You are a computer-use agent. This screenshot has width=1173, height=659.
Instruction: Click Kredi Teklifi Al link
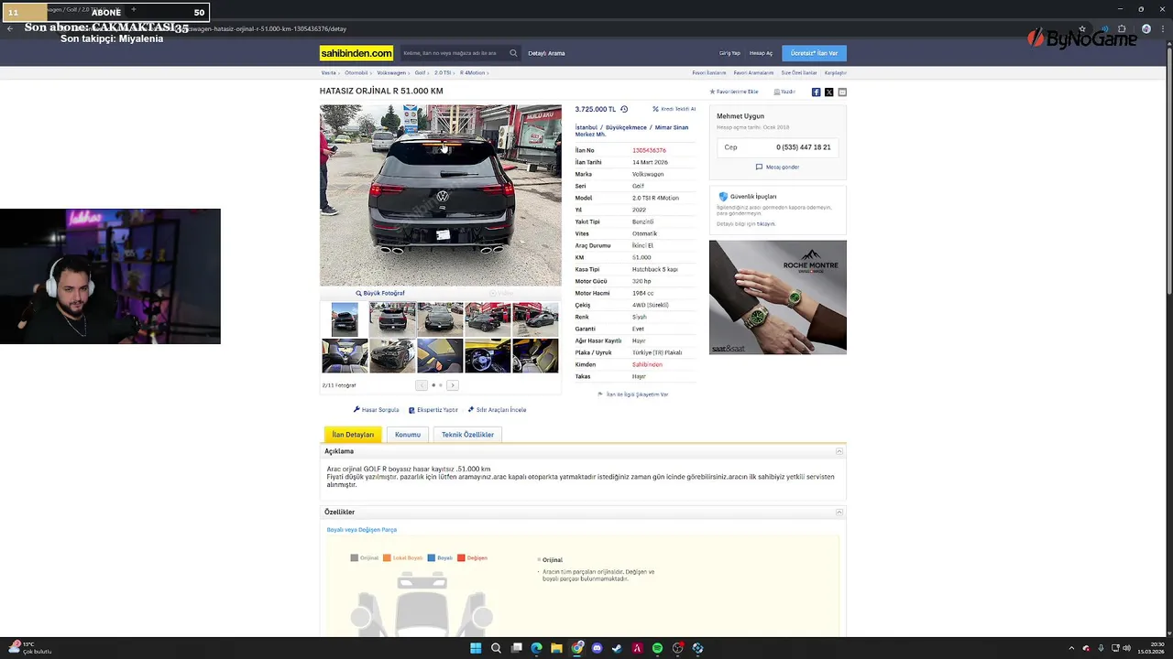click(x=674, y=109)
